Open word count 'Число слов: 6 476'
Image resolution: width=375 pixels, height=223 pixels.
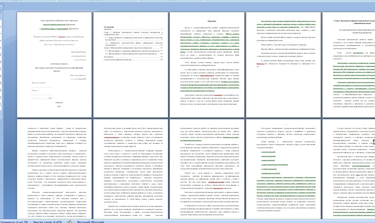[x=48, y=221]
